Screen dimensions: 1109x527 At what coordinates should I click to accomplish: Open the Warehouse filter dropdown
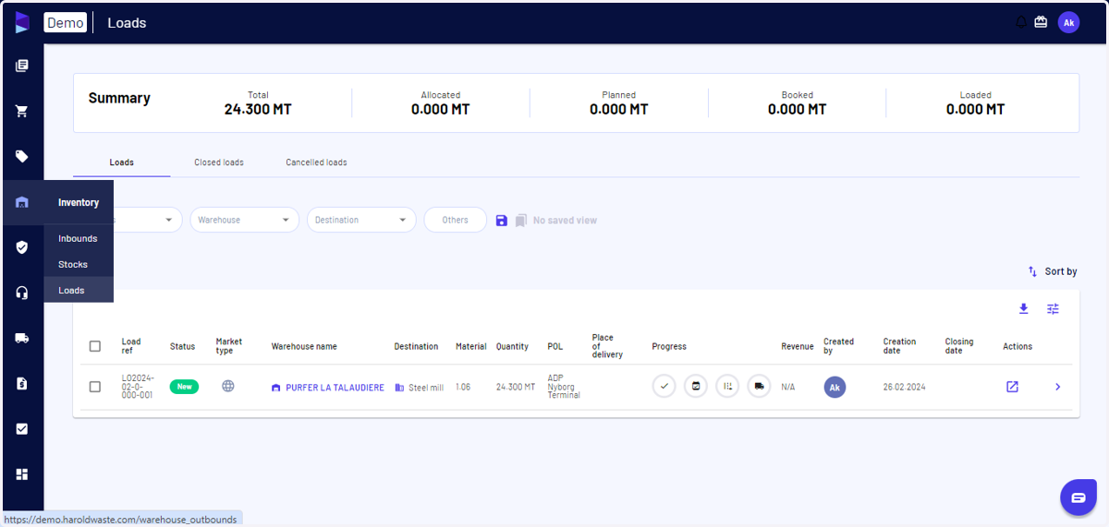tap(245, 220)
